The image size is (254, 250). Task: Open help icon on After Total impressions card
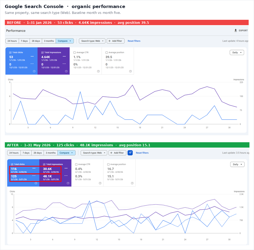(68, 183)
